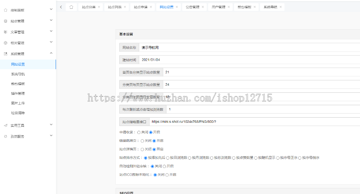Click the 控制面板 house icon in sidebar
This screenshot has height=194, width=360.
coord(6,10)
